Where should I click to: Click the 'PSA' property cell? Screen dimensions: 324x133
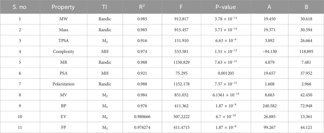63,73
